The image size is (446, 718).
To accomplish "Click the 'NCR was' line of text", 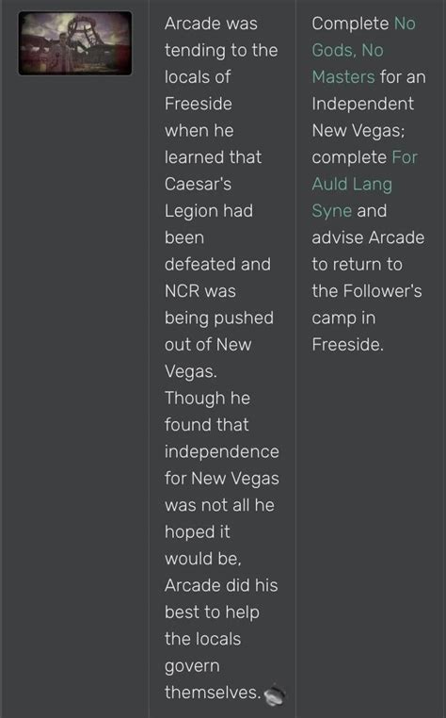I will (199, 291).
